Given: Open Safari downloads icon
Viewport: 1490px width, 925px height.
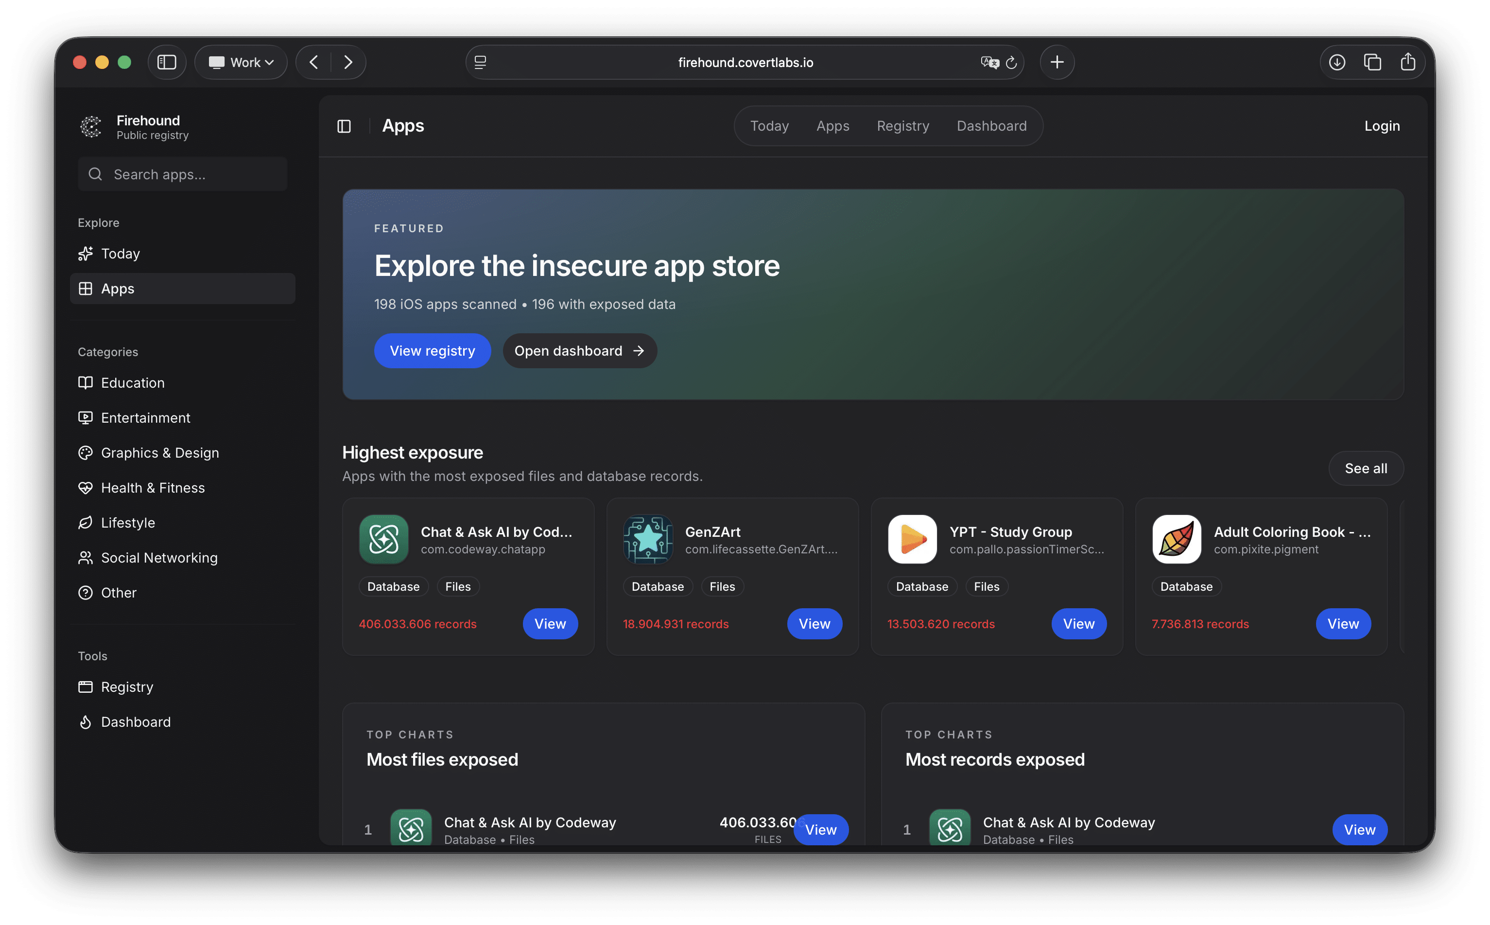Looking at the screenshot, I should 1337,62.
